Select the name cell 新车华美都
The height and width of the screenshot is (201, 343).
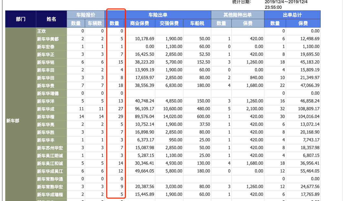click(x=51, y=39)
